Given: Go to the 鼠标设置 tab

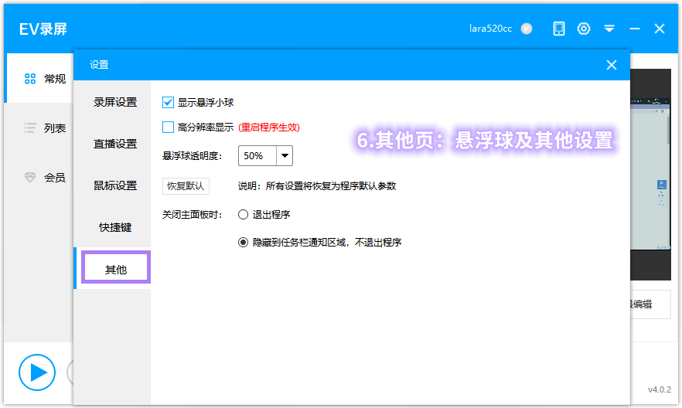Looking at the screenshot, I should (x=115, y=185).
